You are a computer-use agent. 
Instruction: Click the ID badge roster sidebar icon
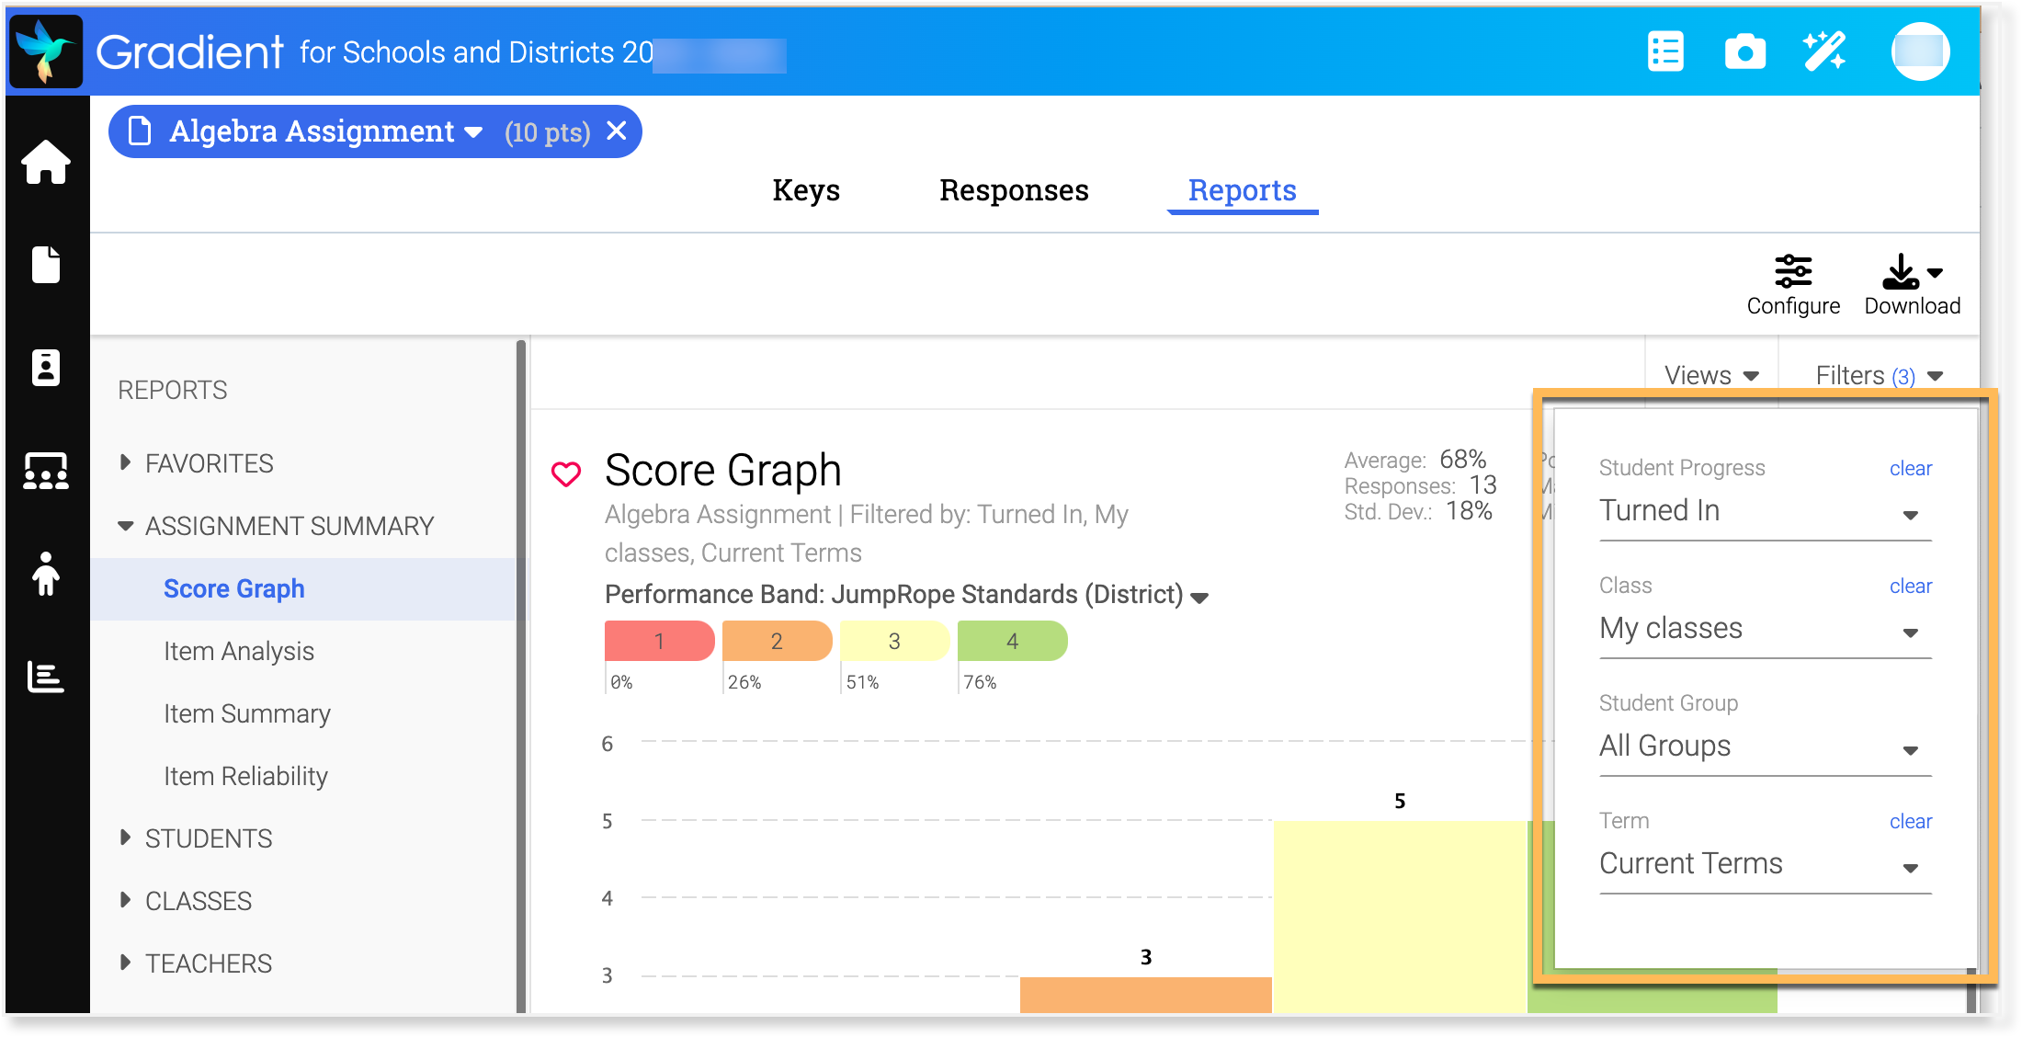point(46,368)
